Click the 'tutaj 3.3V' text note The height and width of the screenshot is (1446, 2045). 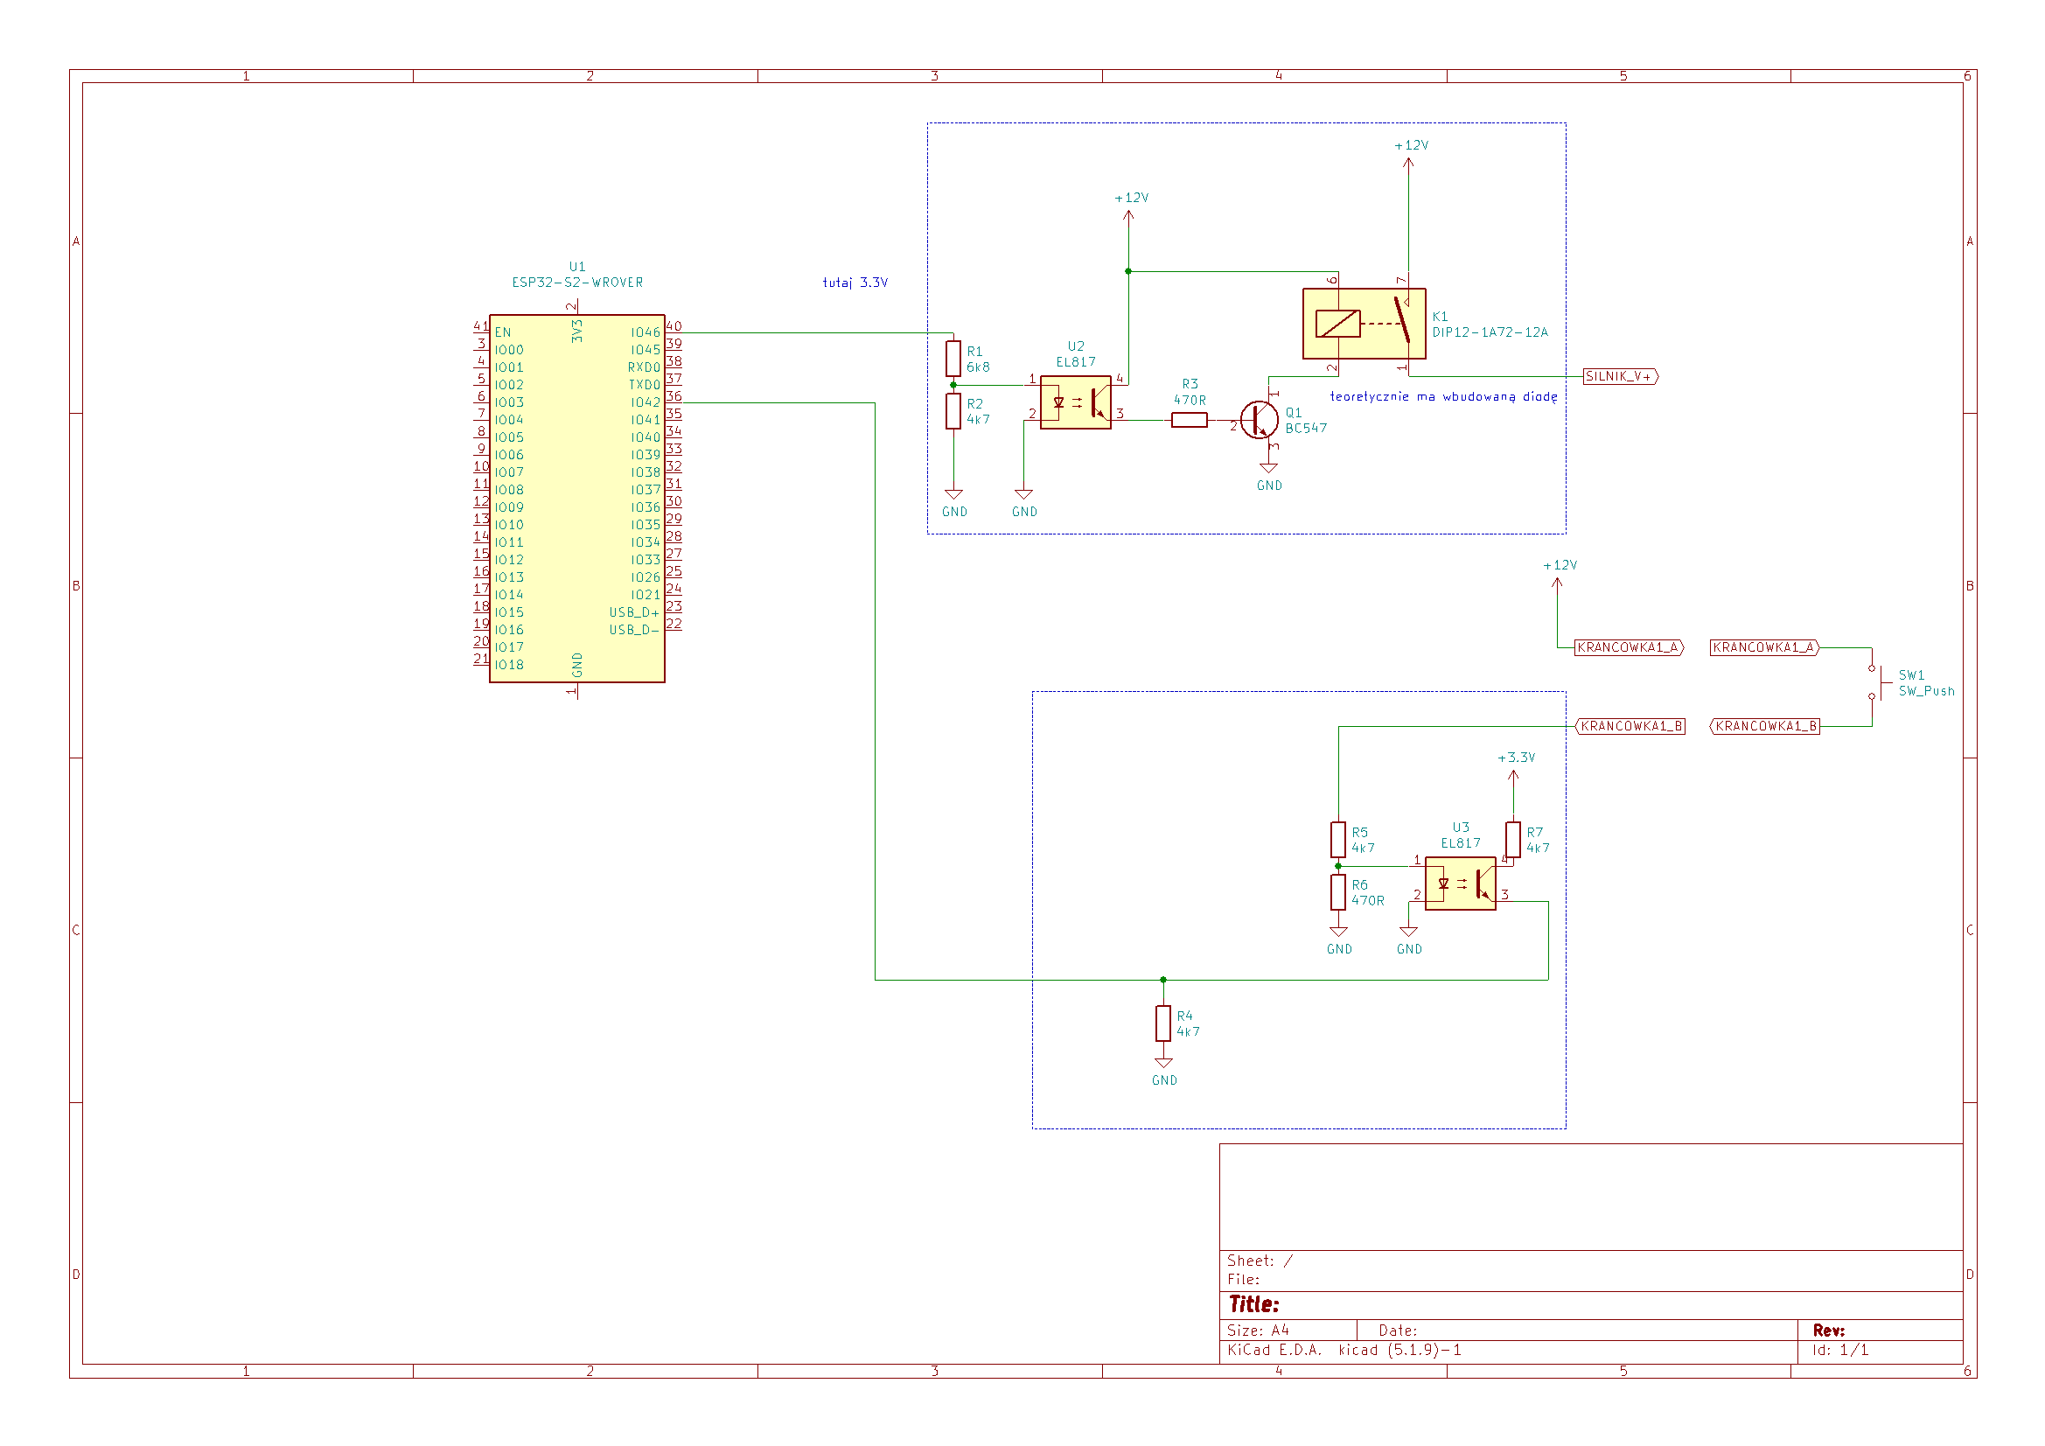(x=855, y=283)
